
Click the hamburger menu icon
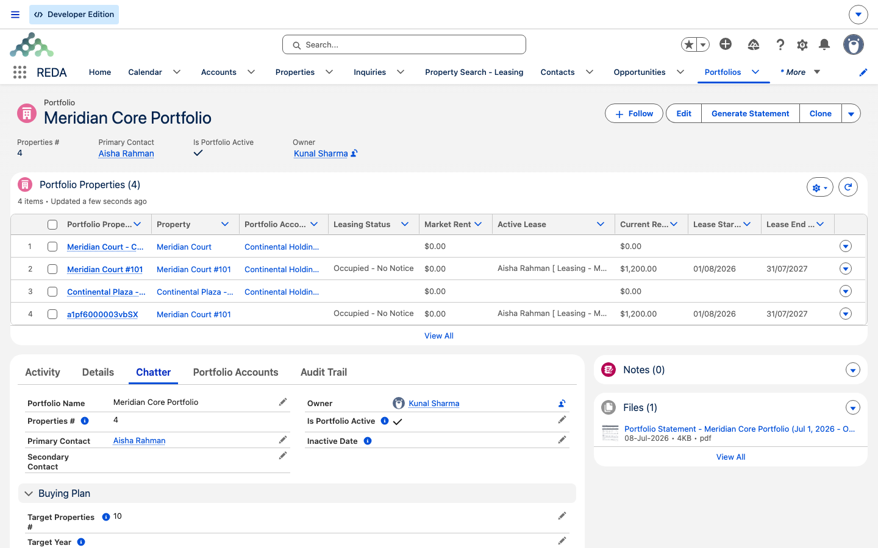coord(15,15)
